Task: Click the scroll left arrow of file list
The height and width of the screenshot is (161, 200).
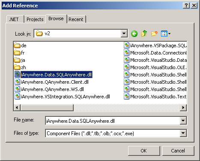Action: tap(17, 108)
